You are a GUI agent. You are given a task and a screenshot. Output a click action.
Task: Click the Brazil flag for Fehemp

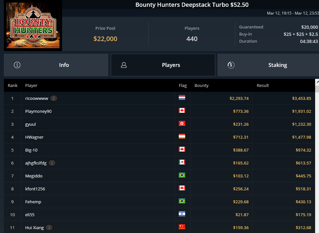click(182, 201)
